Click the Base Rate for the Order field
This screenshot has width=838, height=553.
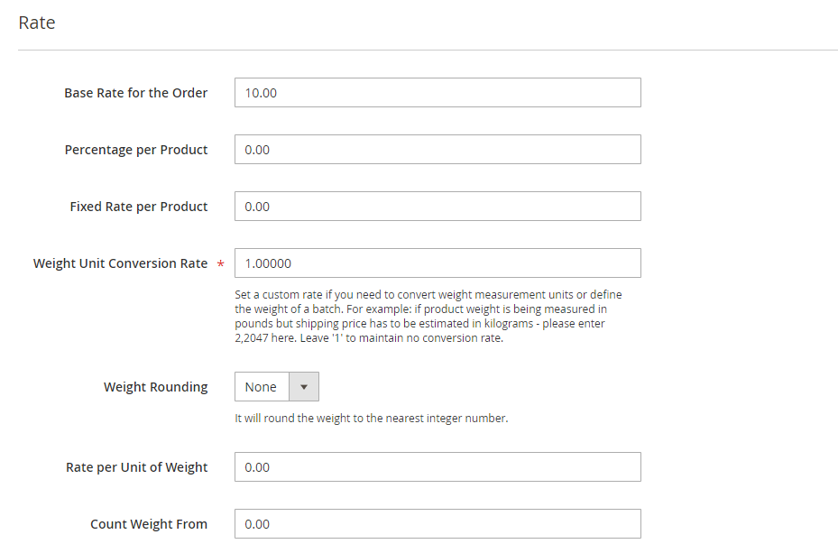[437, 92]
